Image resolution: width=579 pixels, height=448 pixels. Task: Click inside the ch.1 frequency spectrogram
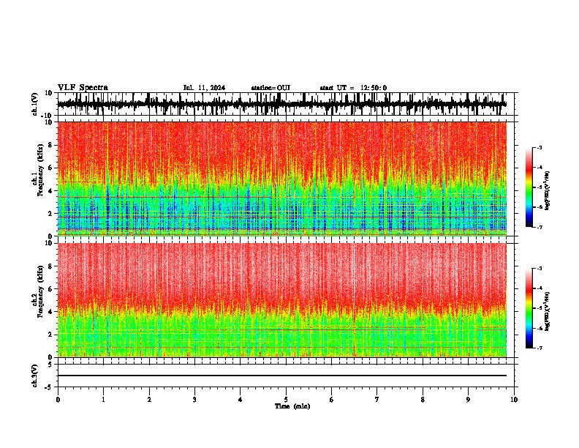pyautogui.click(x=282, y=179)
